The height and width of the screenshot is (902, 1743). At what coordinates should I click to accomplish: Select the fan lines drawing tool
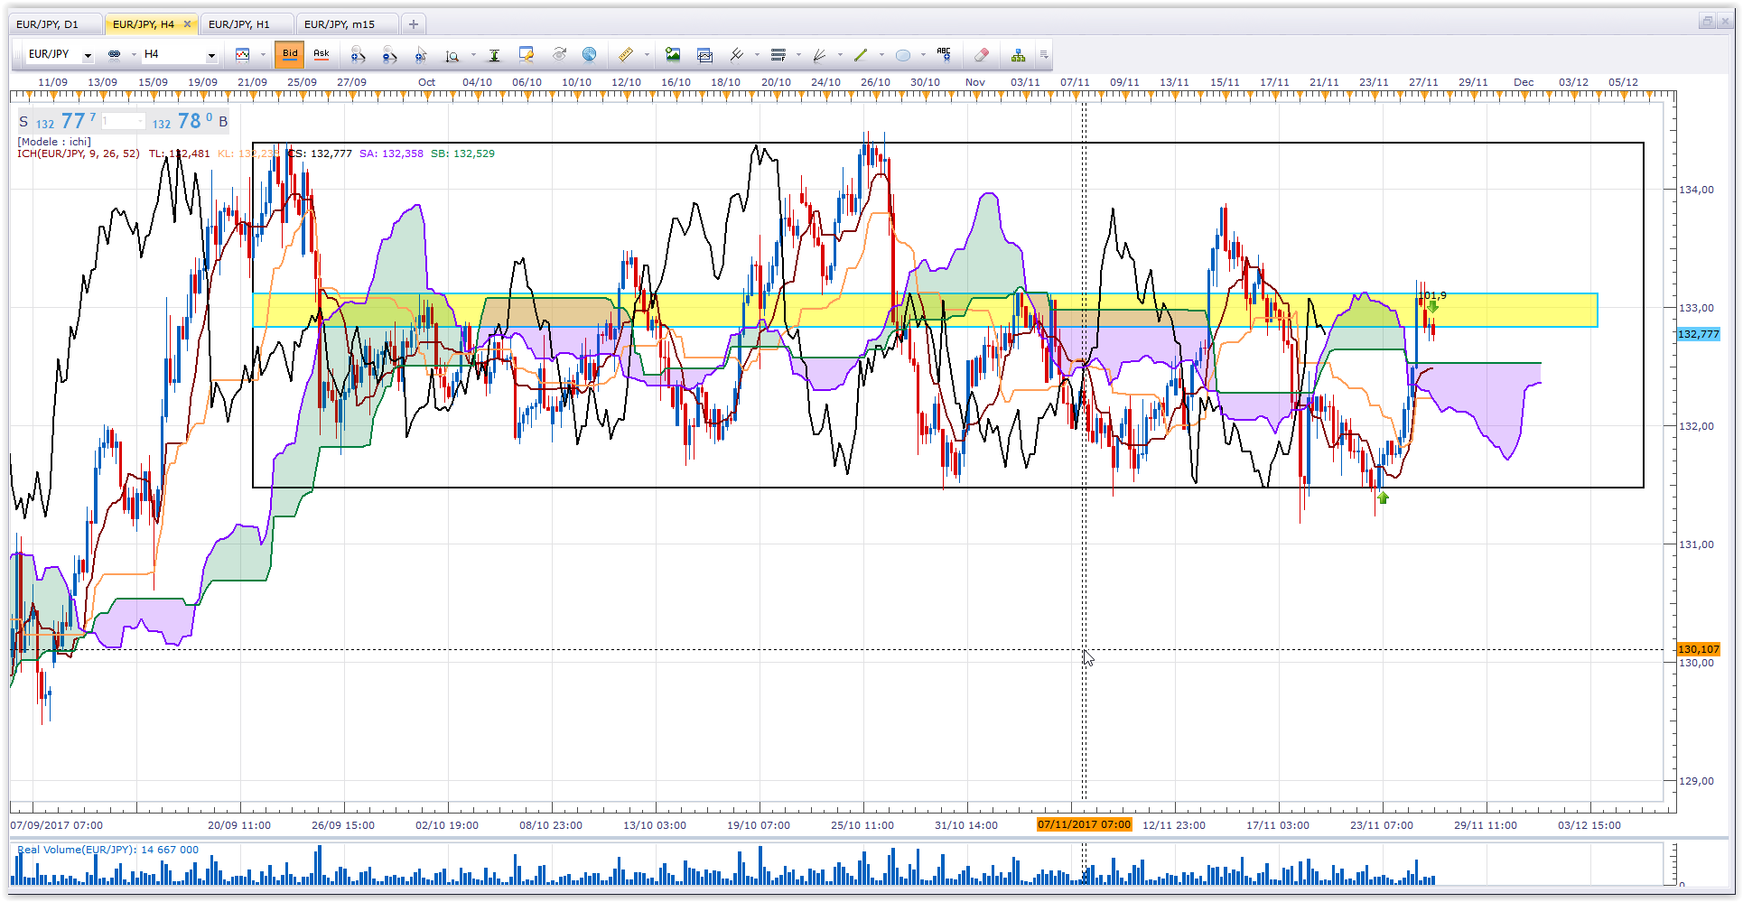tap(820, 55)
